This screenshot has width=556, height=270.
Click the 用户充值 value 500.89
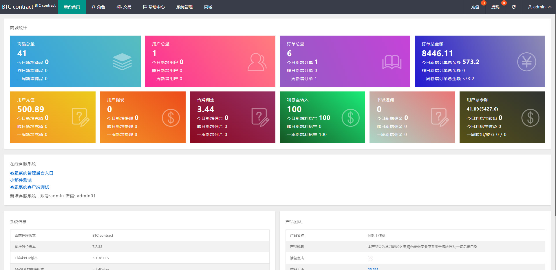[31, 109]
